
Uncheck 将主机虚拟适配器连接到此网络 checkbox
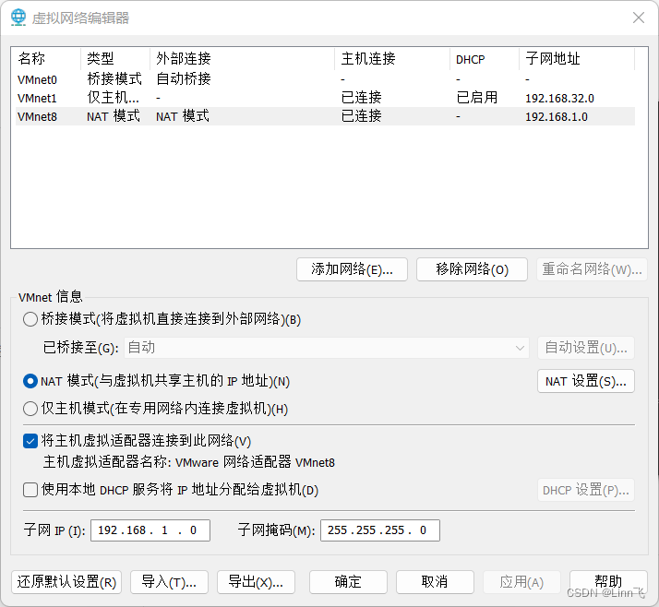point(30,441)
